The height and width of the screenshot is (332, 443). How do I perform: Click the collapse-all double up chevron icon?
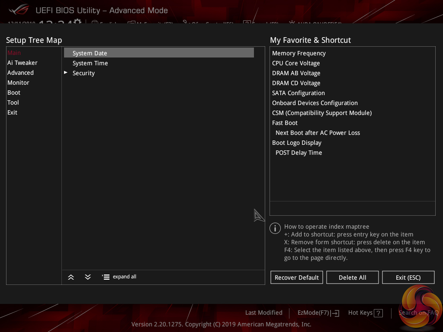(x=71, y=277)
